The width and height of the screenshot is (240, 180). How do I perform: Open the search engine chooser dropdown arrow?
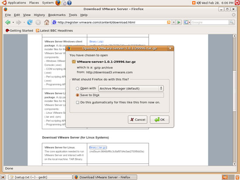point(189,22)
